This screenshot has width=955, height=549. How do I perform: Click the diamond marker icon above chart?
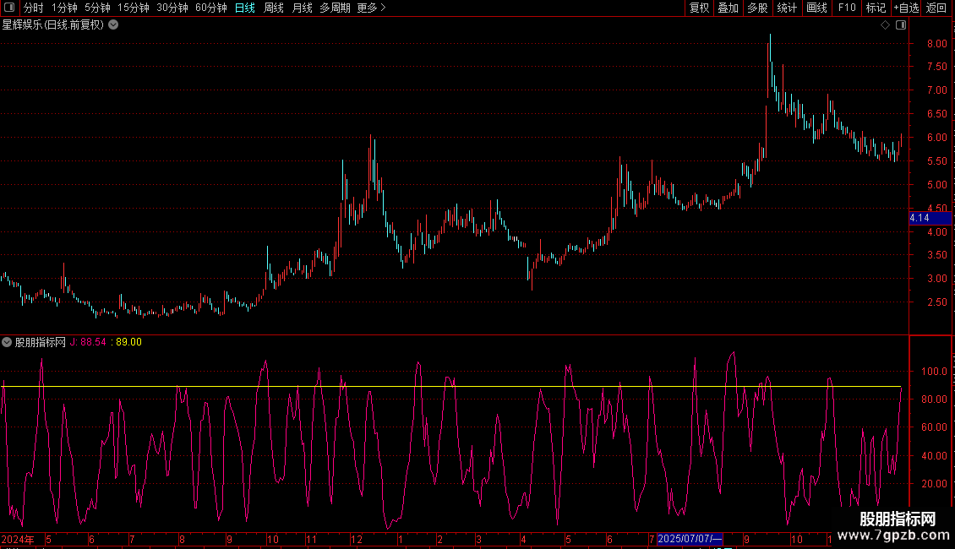(885, 25)
